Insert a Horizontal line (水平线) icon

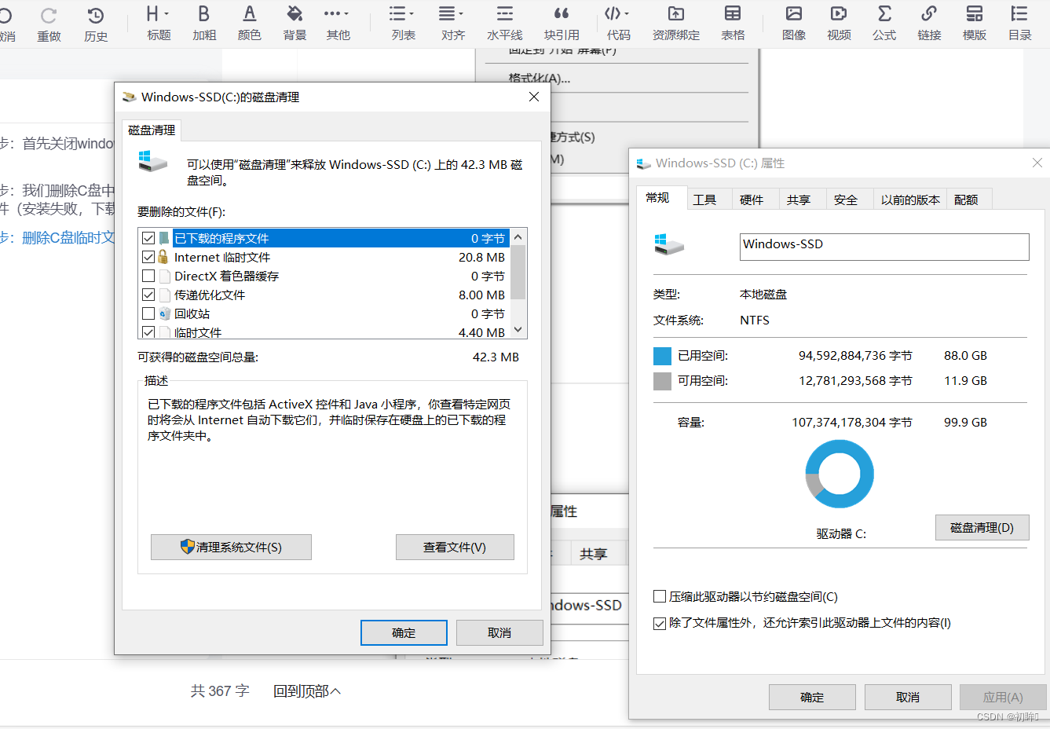pos(505,13)
